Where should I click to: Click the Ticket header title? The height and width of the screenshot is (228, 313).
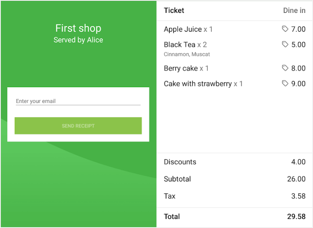click(174, 10)
